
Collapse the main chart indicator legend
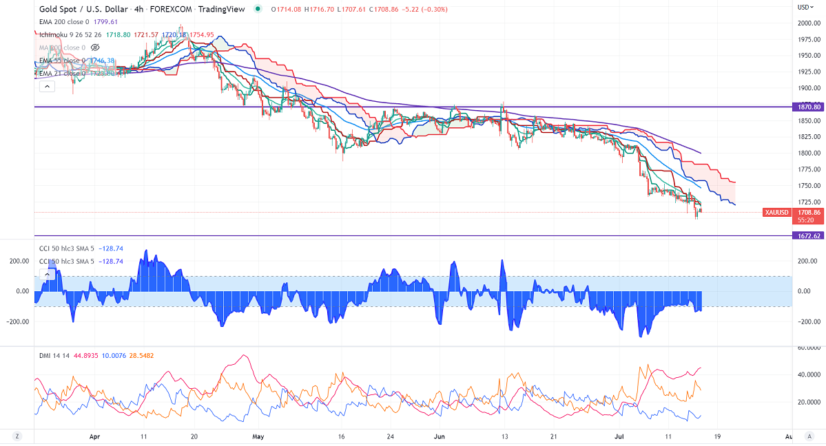(x=46, y=87)
